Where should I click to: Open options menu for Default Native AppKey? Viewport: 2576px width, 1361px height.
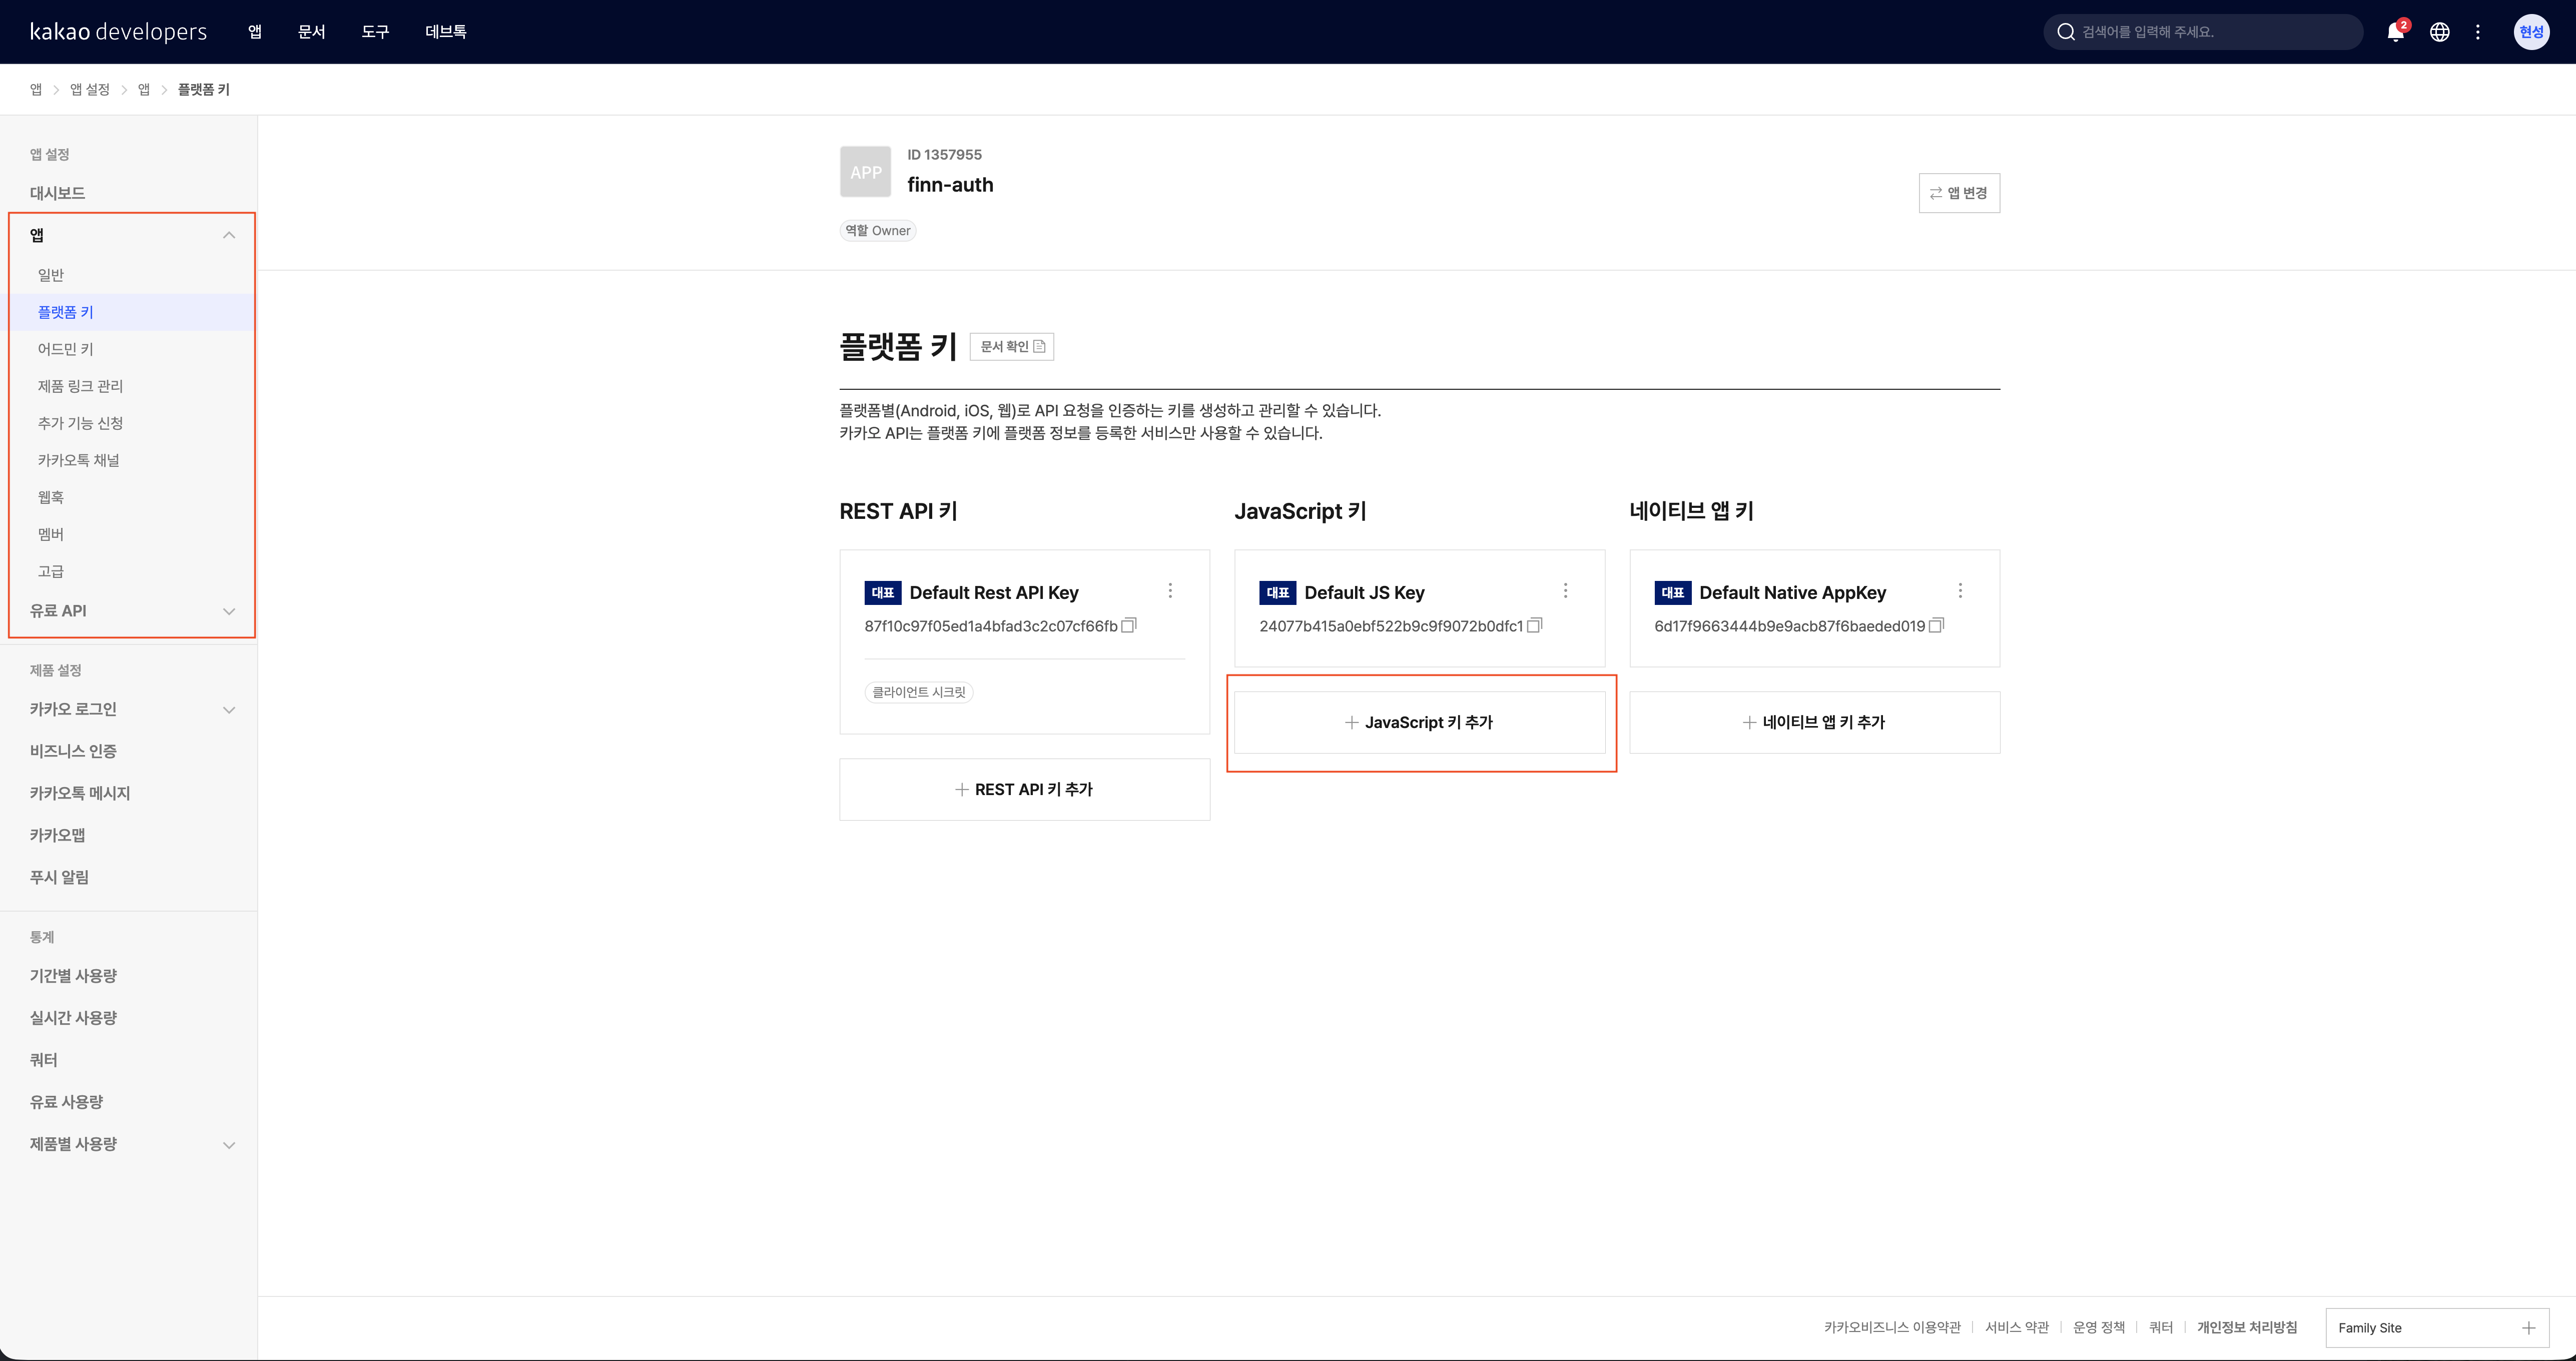pyautogui.click(x=1960, y=591)
